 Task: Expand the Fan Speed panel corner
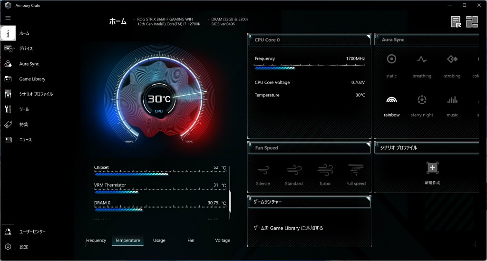369,145
